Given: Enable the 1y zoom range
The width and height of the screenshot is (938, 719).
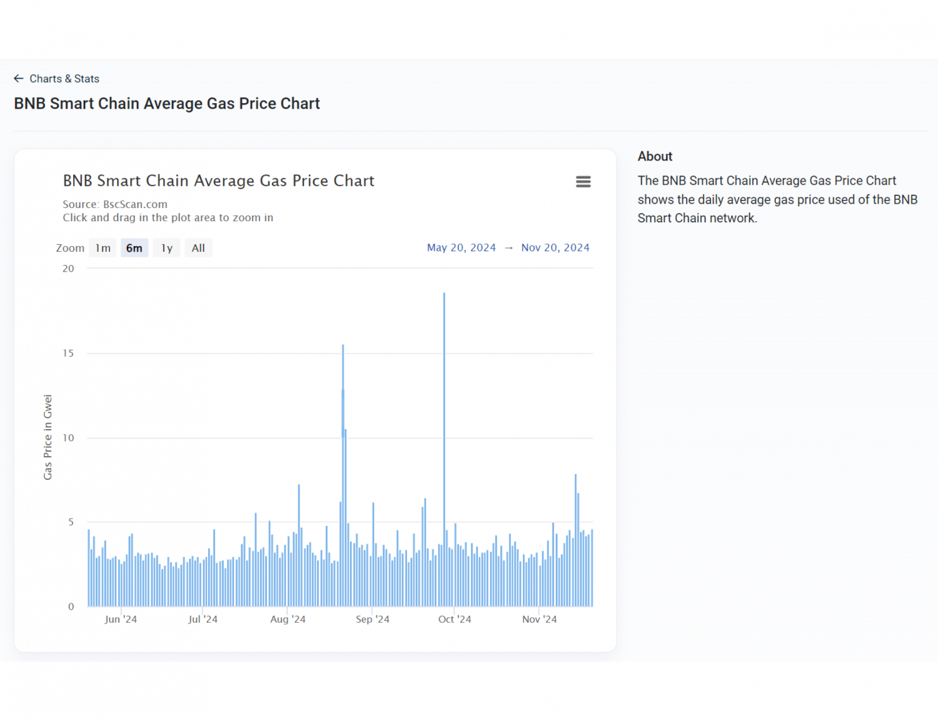Looking at the screenshot, I should (x=166, y=247).
